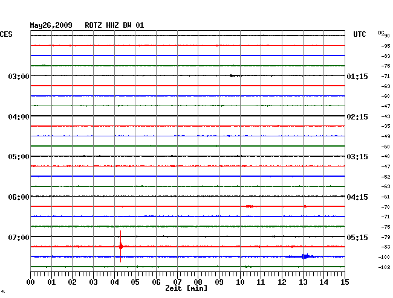Select the 07:00 local time label
This screenshot has width=393, height=298.
[19, 237]
